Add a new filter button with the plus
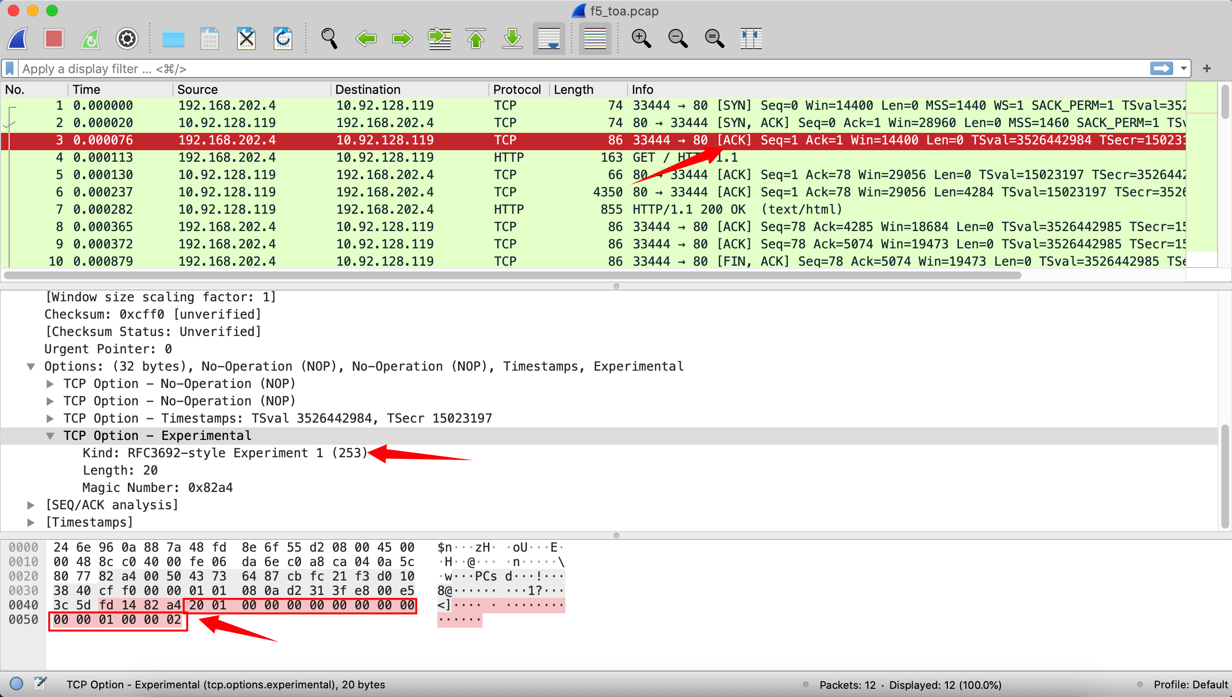Viewport: 1232px width, 697px height. pos(1207,68)
